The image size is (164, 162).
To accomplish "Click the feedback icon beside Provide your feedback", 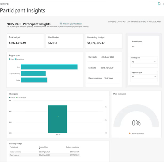I will pyautogui.click(x=61, y=24).
